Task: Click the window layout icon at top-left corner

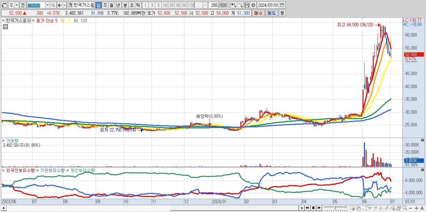Action: click(x=4, y=5)
